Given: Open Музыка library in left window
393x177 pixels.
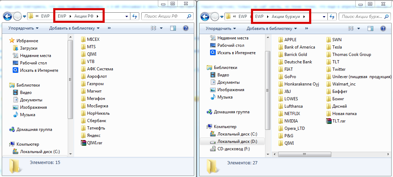Looking at the screenshot, I should pos(24,115).
